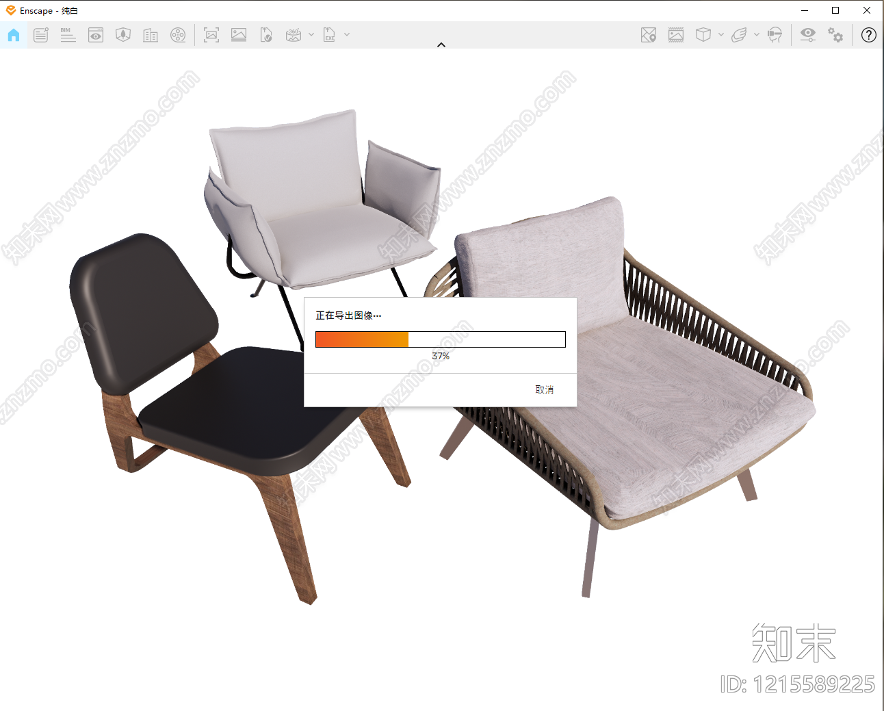Enable the VR headset mode

point(775,35)
